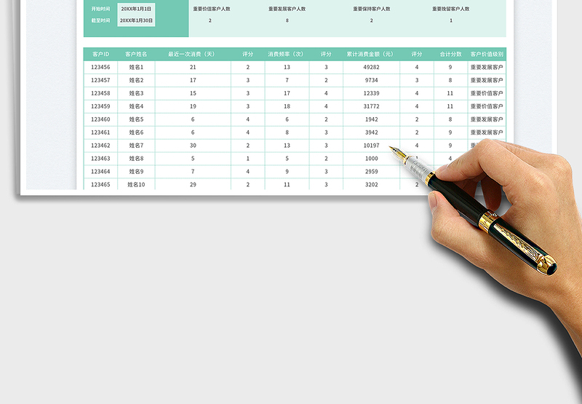Select name cell 姓名10
The image size is (582, 404).
coord(136,184)
